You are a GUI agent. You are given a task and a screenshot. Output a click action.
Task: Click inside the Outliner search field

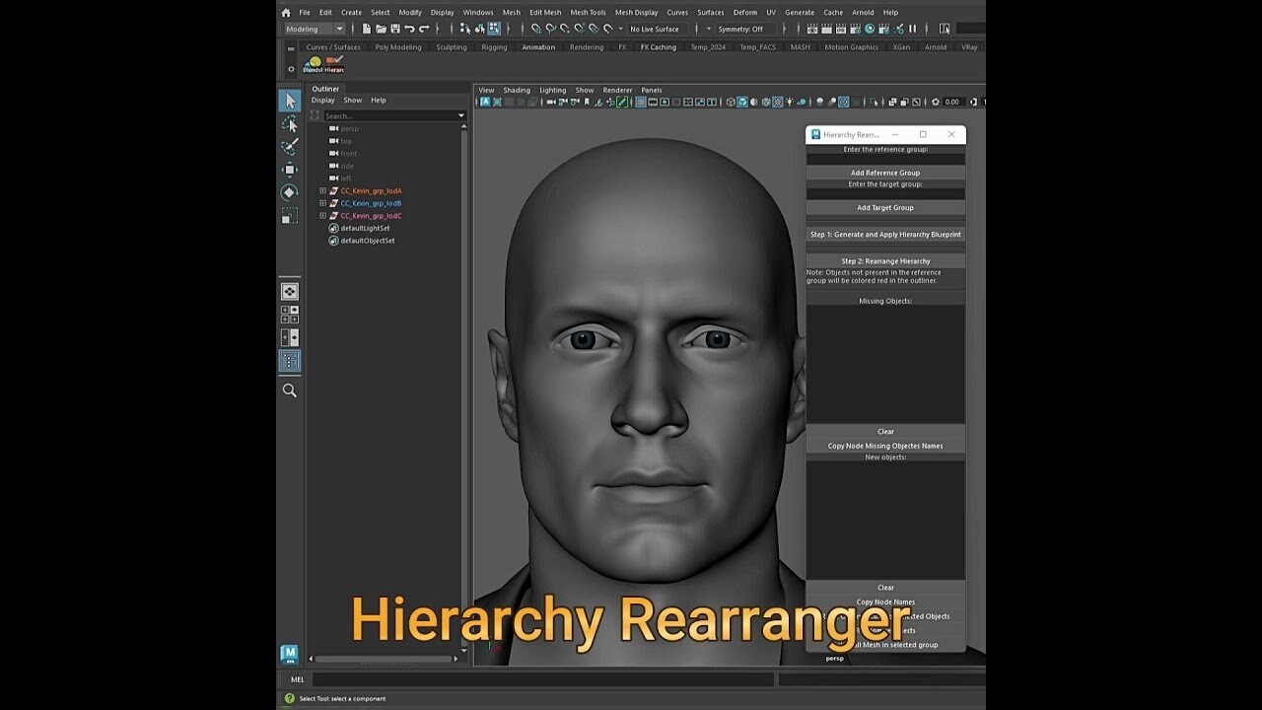click(x=389, y=115)
